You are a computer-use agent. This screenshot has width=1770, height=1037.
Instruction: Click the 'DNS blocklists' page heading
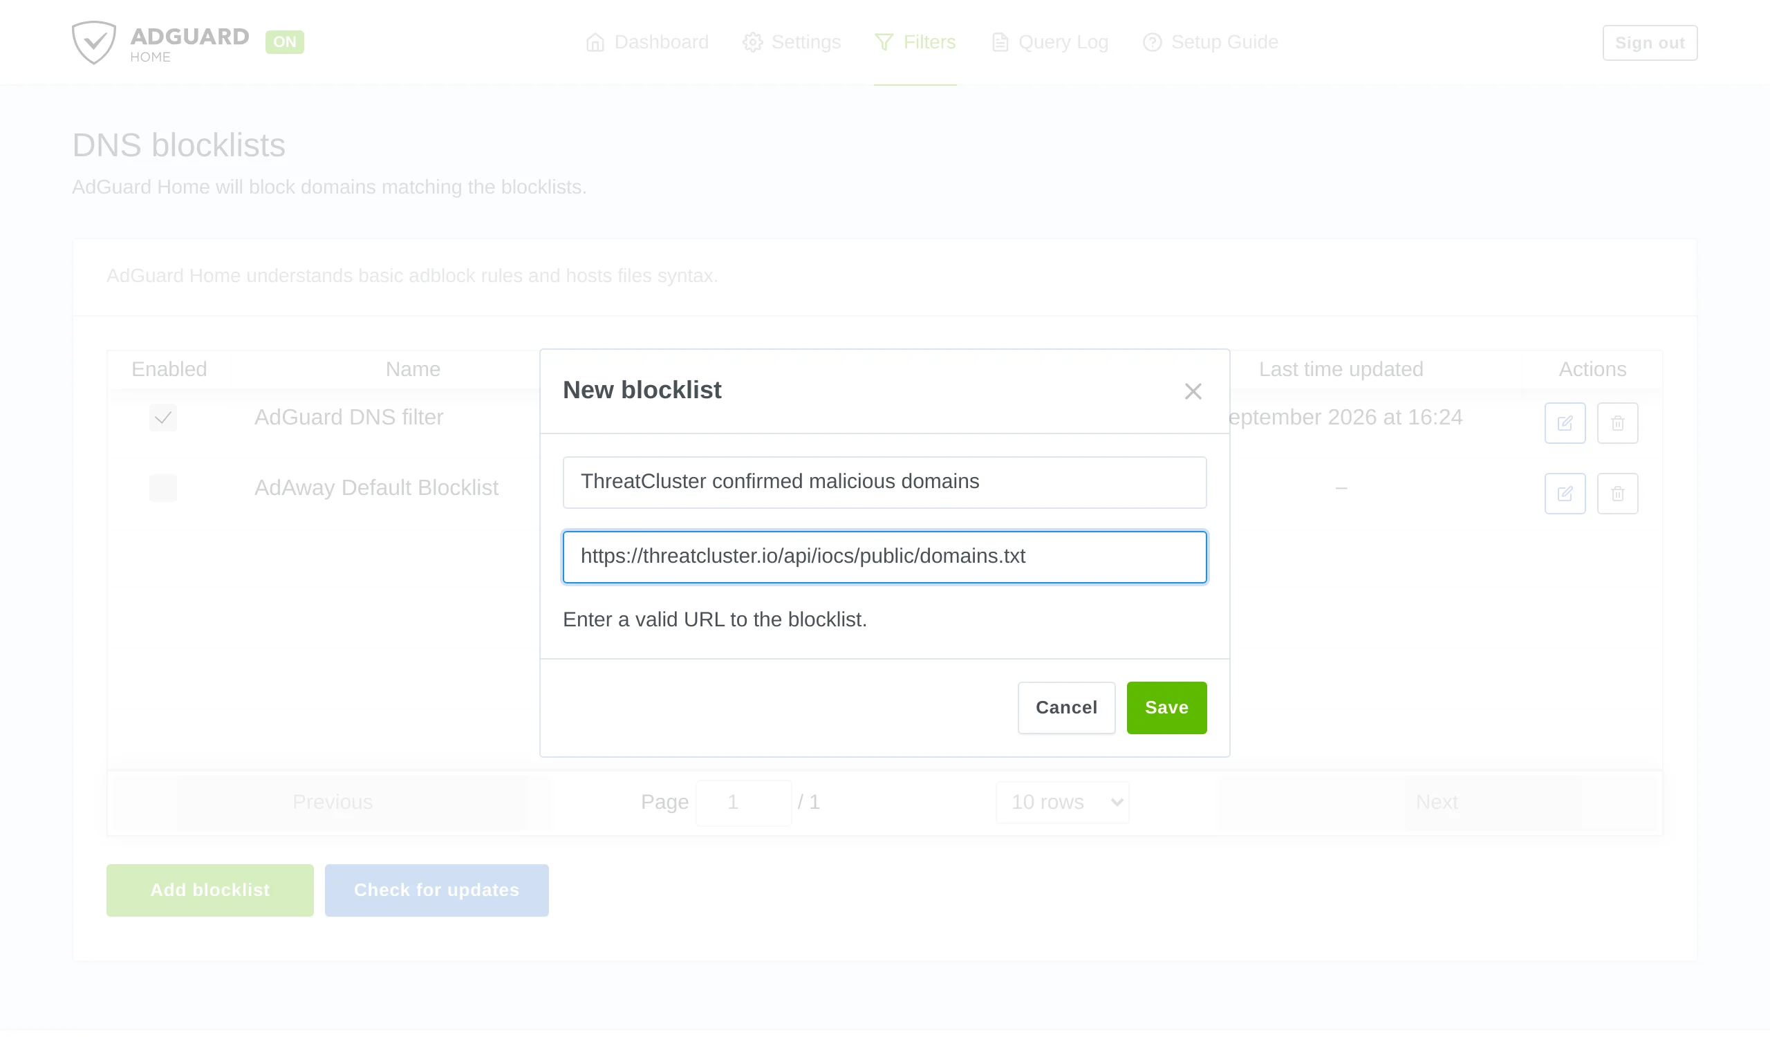coord(178,145)
